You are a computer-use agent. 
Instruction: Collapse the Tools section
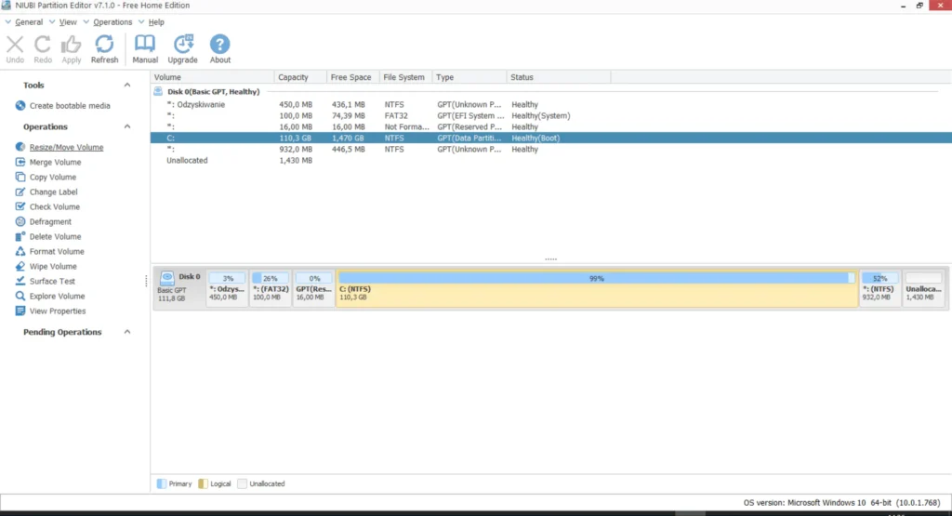point(126,85)
